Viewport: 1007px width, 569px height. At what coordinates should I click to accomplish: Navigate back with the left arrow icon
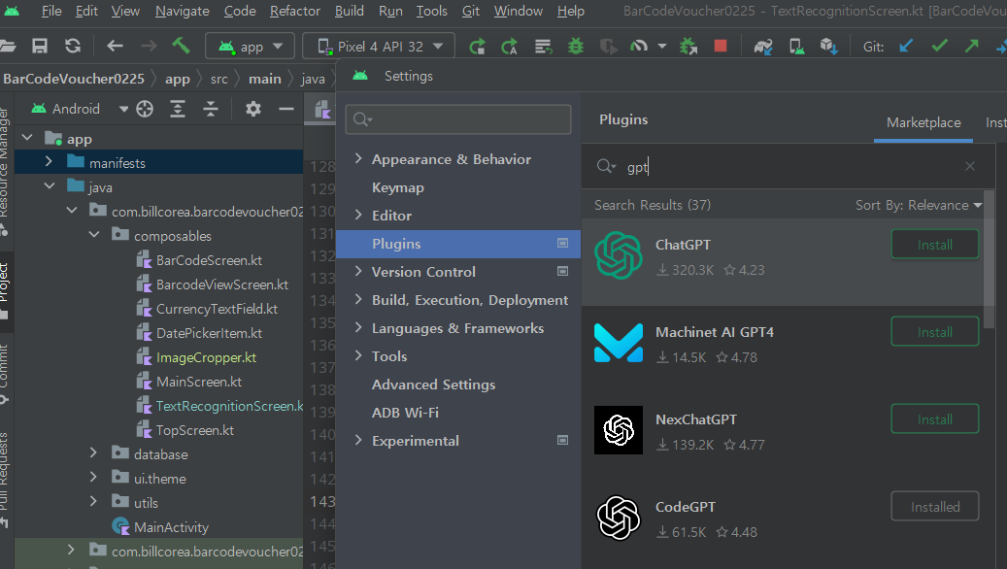click(115, 47)
